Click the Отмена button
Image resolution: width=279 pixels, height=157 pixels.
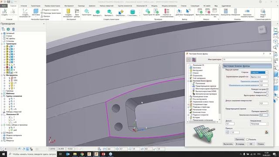[x=261, y=144]
